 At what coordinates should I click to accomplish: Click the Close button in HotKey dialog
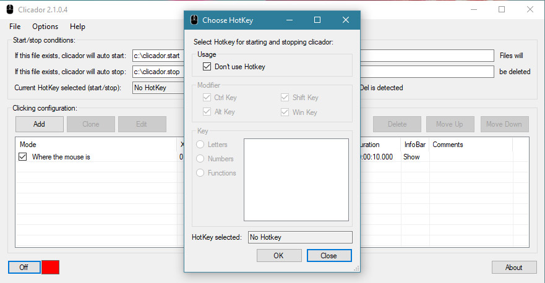(x=328, y=256)
